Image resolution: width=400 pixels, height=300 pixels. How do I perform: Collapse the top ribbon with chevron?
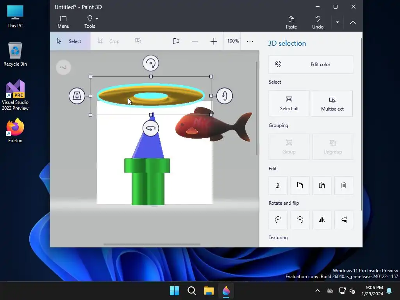tap(353, 22)
